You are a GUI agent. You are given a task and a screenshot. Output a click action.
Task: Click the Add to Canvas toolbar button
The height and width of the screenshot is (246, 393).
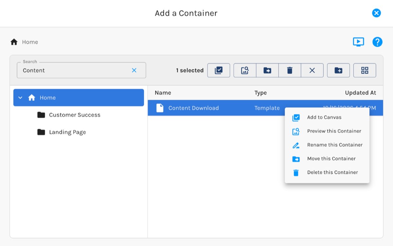[x=219, y=70]
